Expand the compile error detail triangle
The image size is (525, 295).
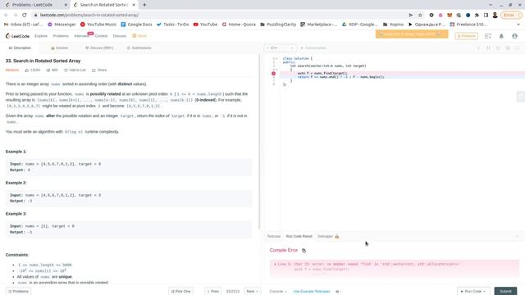tap(275, 264)
